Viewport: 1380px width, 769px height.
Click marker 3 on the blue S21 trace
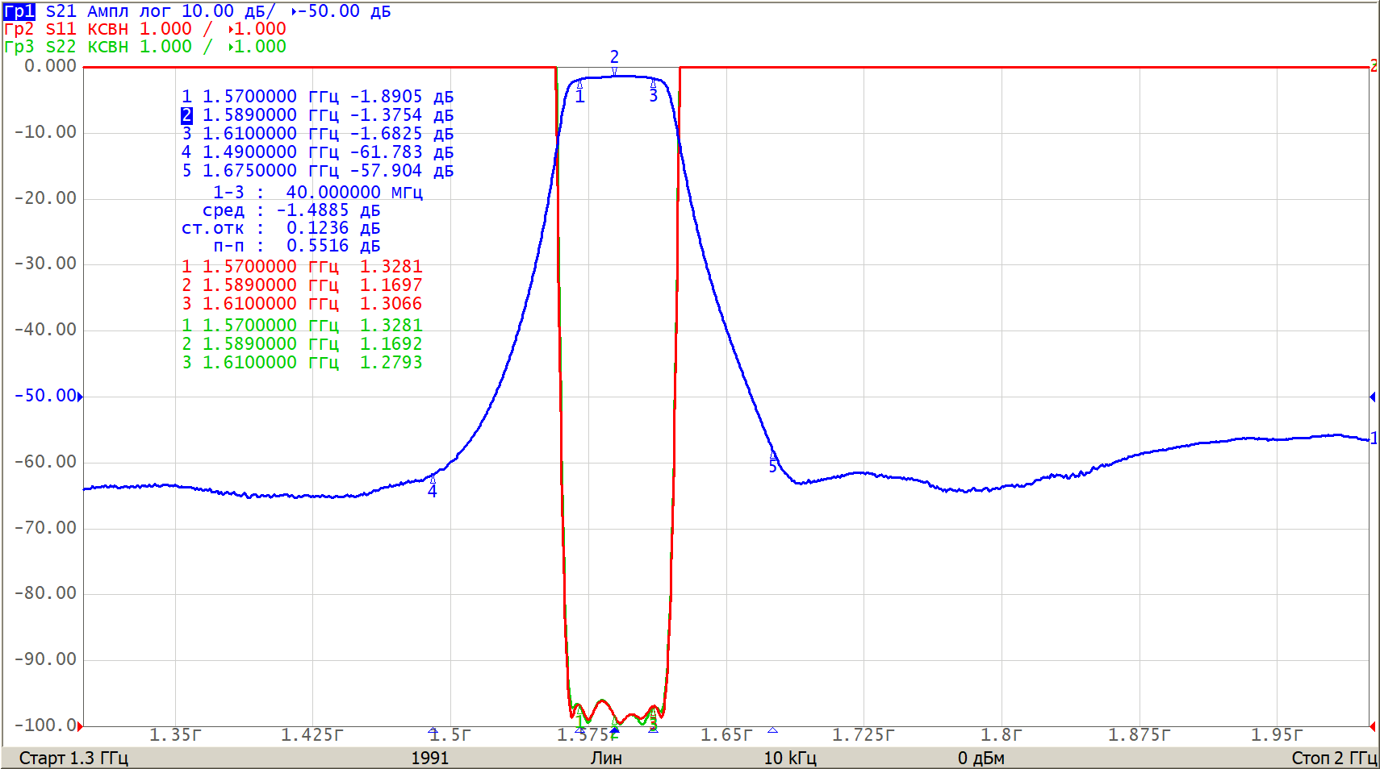[x=653, y=84]
